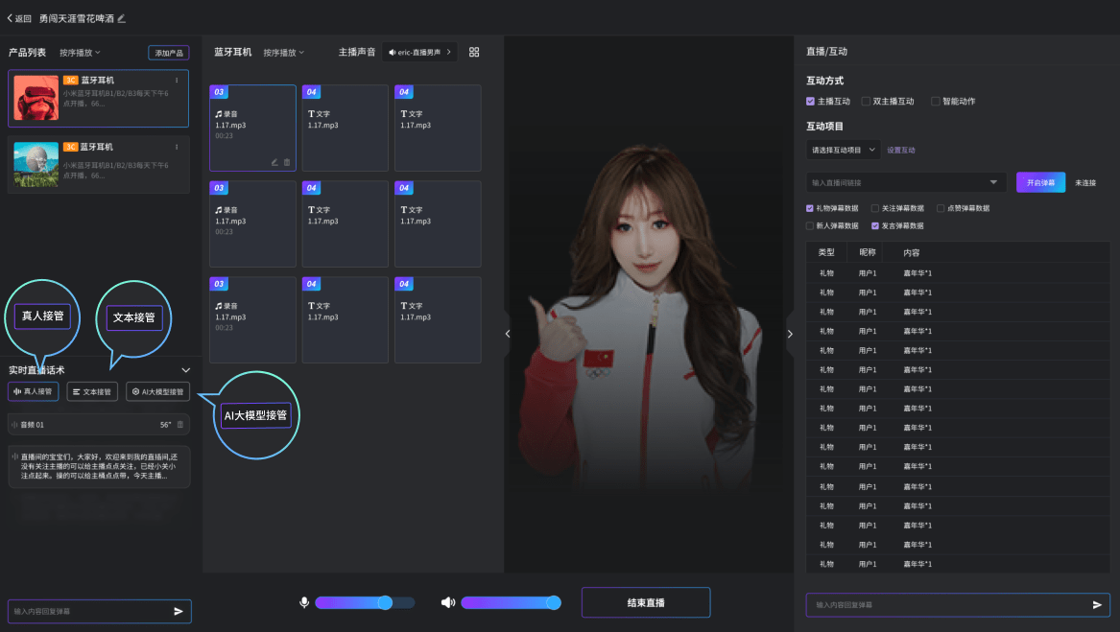1120x632 pixels.
Task: Switch to grid view layout icon
Action: [x=474, y=52]
